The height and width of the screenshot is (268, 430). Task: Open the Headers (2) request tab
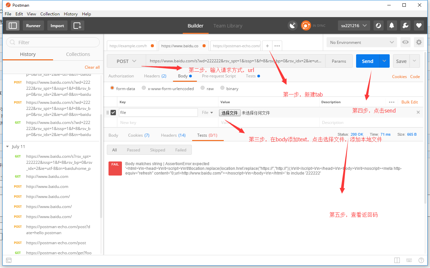tap(155, 76)
